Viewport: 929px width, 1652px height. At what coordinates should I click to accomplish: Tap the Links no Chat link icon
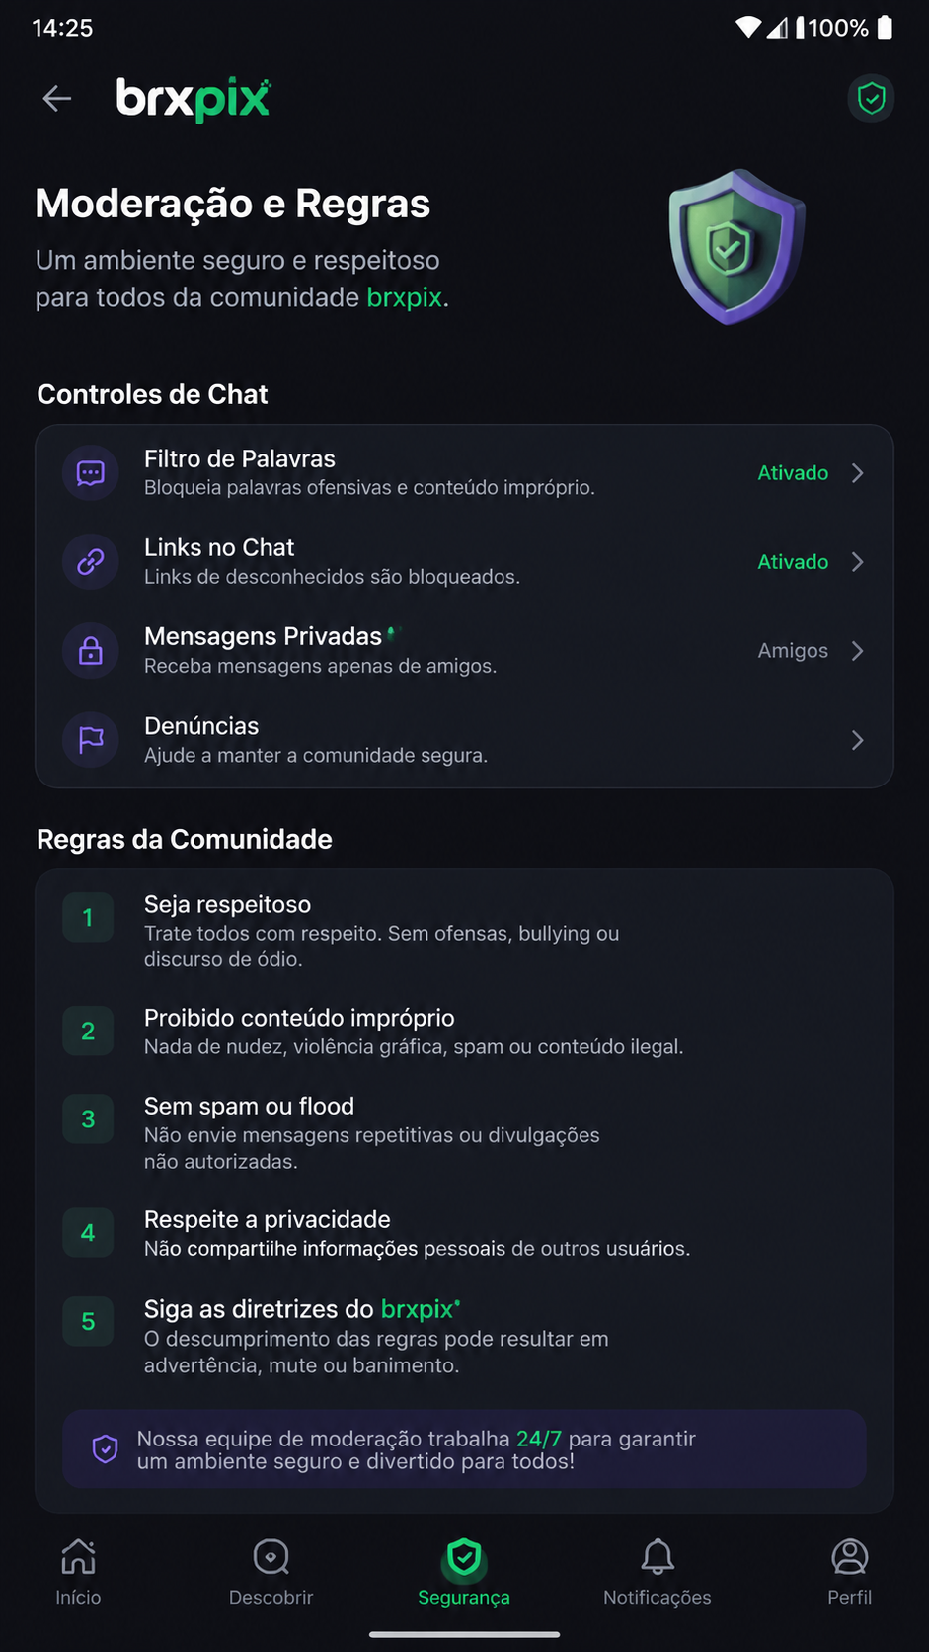91,562
